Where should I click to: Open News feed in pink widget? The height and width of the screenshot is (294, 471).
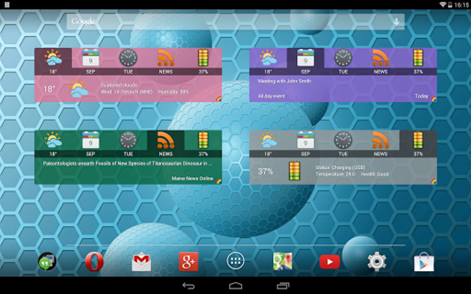[166, 61]
